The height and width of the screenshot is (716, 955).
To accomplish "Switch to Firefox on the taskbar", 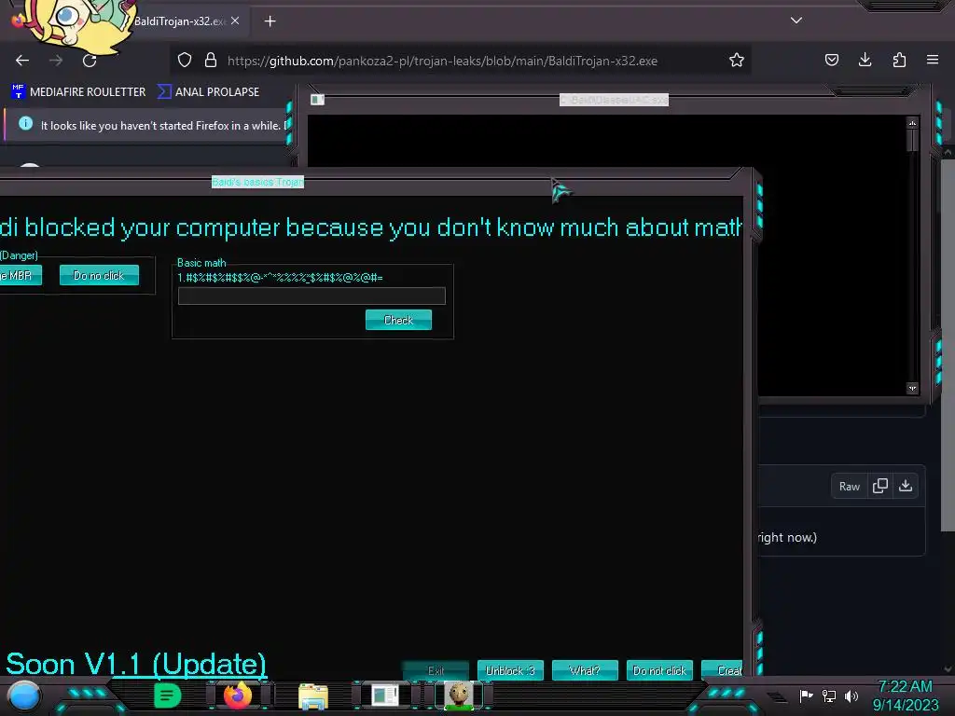I will click(238, 695).
